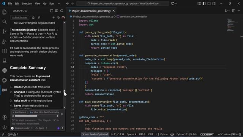Click the file name in the breadcrumb
Screen dimensions: 243x137
coord(93,16)
